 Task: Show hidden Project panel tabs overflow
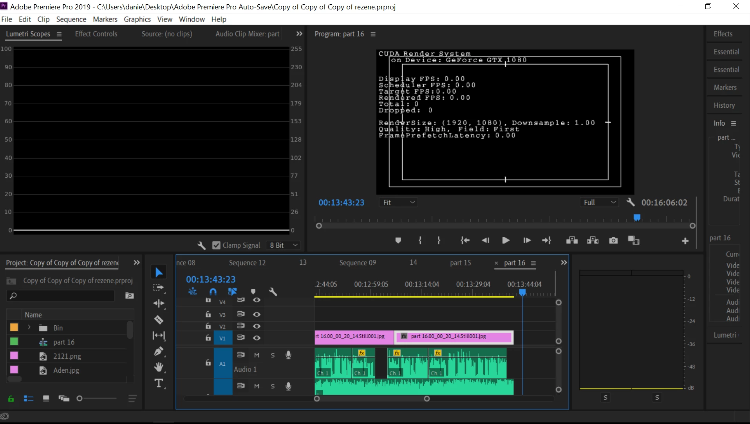137,262
